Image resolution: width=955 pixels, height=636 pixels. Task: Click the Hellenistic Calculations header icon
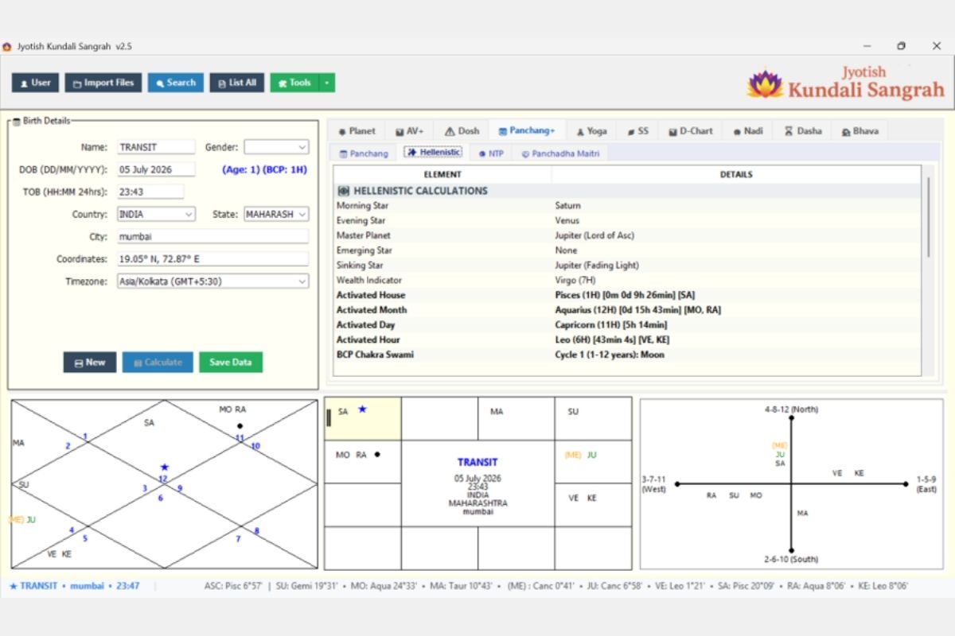pos(344,191)
